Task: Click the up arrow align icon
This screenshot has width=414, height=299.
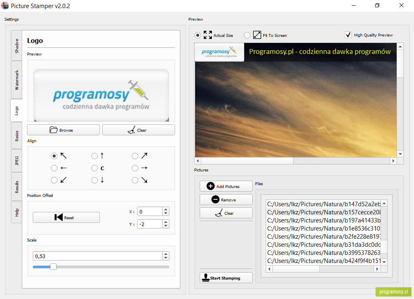Action: click(102, 156)
